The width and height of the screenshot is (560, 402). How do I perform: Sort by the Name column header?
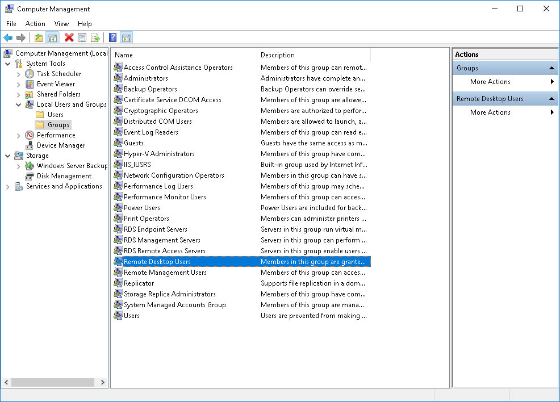coord(184,55)
